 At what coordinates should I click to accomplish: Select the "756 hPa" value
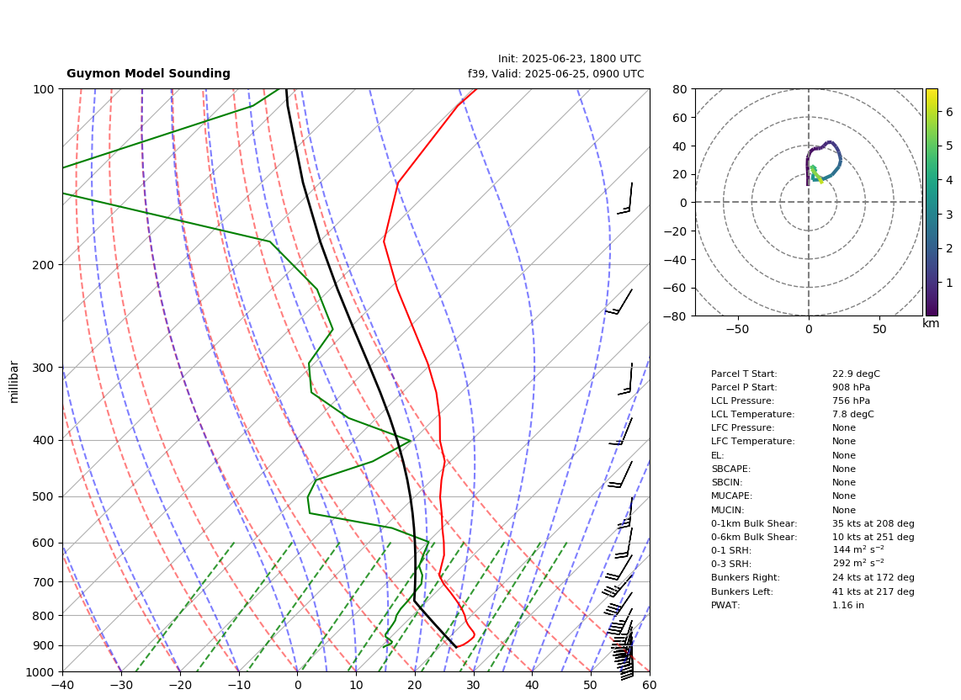click(x=852, y=400)
